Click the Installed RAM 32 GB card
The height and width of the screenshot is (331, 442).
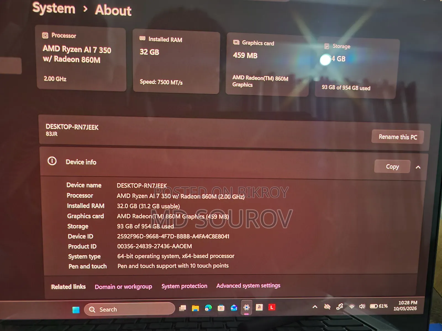pos(176,61)
